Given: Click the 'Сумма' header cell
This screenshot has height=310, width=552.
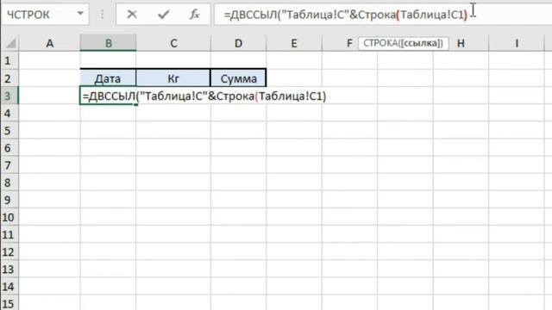Looking at the screenshot, I should pyautogui.click(x=238, y=78).
